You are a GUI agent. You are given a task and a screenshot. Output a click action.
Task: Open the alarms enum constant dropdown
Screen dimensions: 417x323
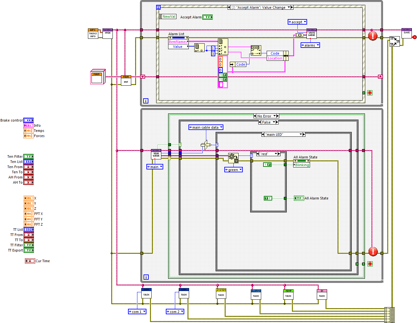click(x=310, y=45)
